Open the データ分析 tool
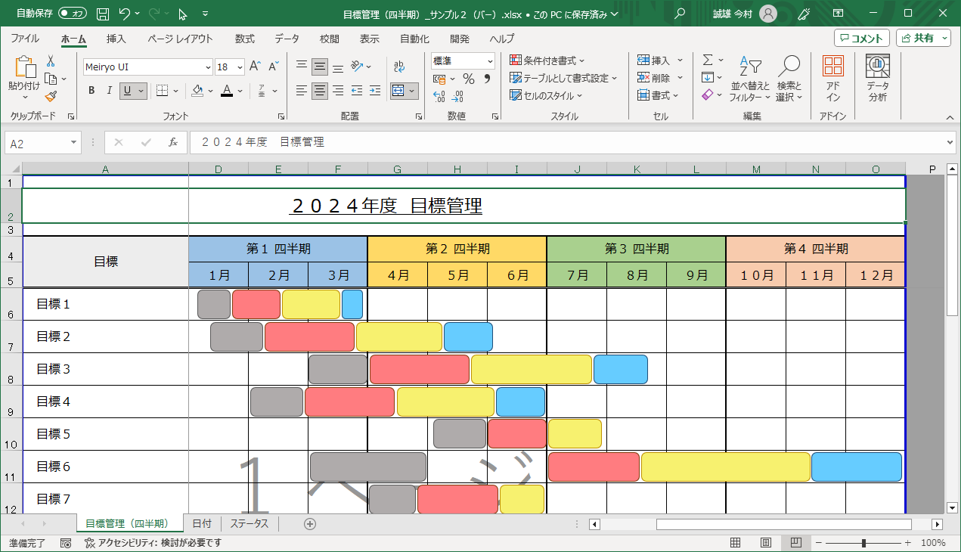This screenshot has width=961, height=552. (x=878, y=78)
